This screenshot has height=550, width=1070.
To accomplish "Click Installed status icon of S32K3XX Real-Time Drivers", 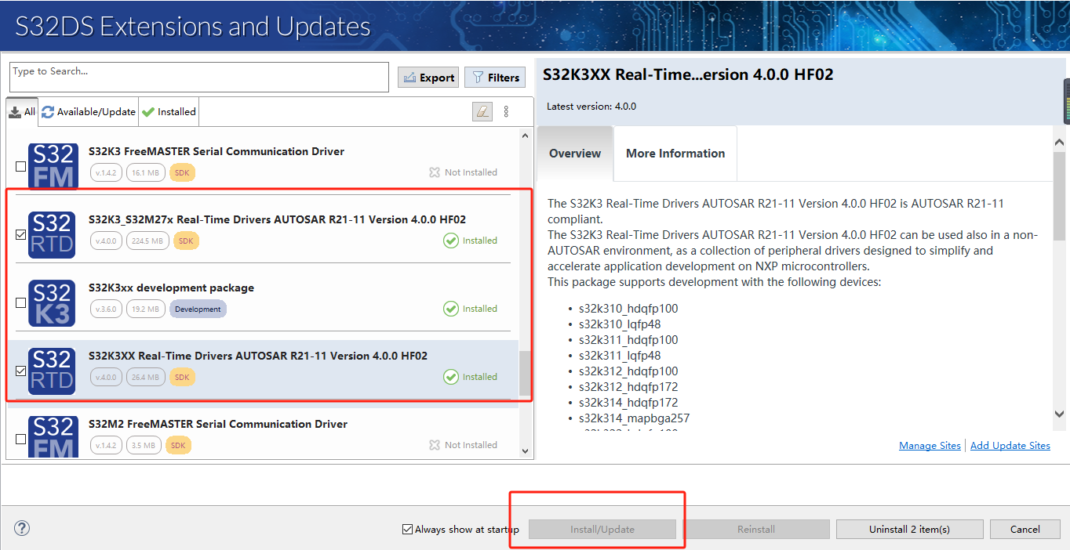I will pos(451,377).
